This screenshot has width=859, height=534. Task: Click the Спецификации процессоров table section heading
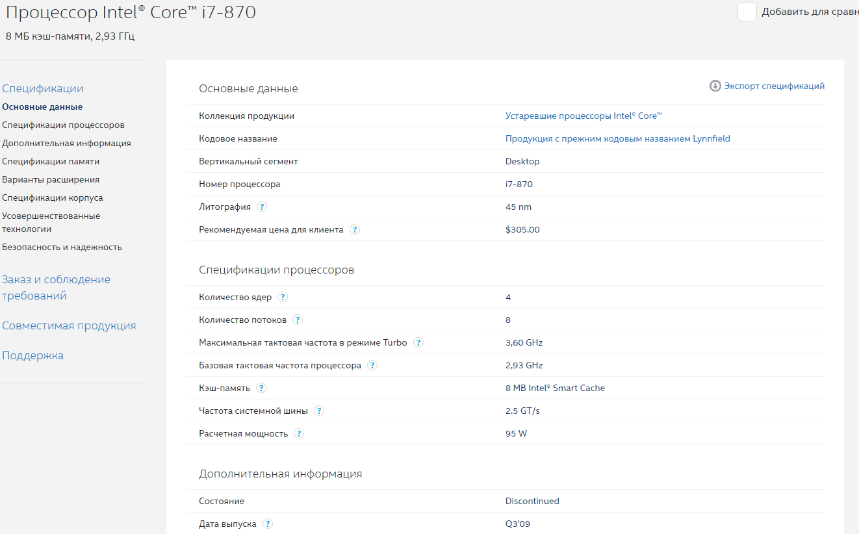tap(277, 270)
